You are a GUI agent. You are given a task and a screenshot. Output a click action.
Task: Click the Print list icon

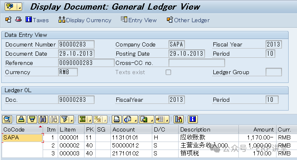coord(116,119)
